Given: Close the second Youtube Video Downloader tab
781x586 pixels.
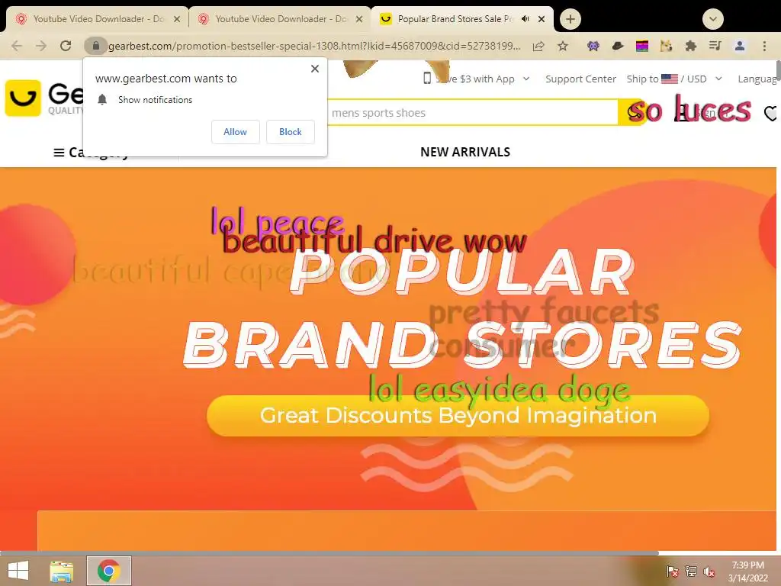Looking at the screenshot, I should 359,19.
